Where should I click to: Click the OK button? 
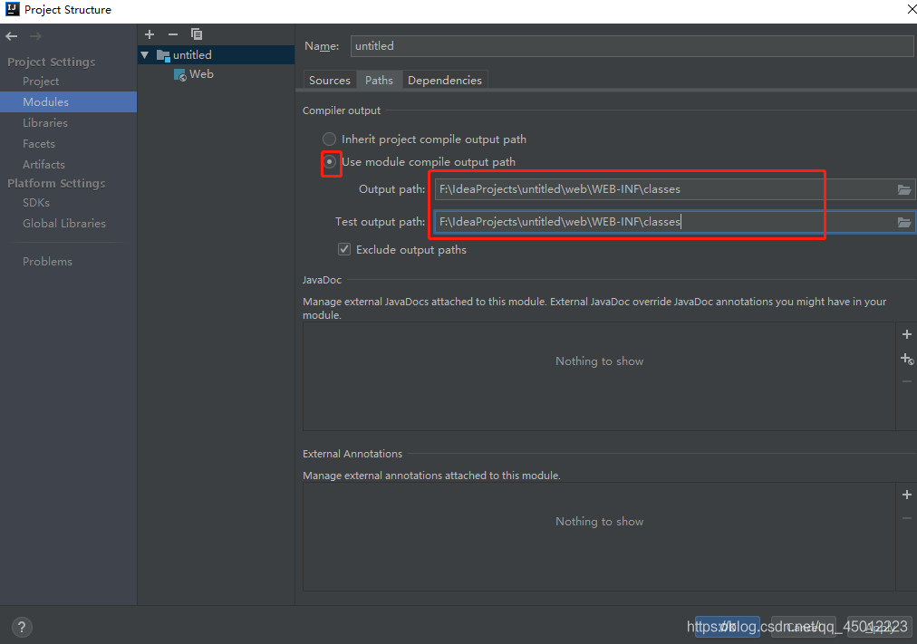pyautogui.click(x=728, y=627)
